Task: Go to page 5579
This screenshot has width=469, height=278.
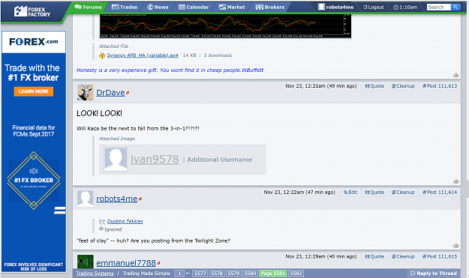Action: (x=233, y=274)
